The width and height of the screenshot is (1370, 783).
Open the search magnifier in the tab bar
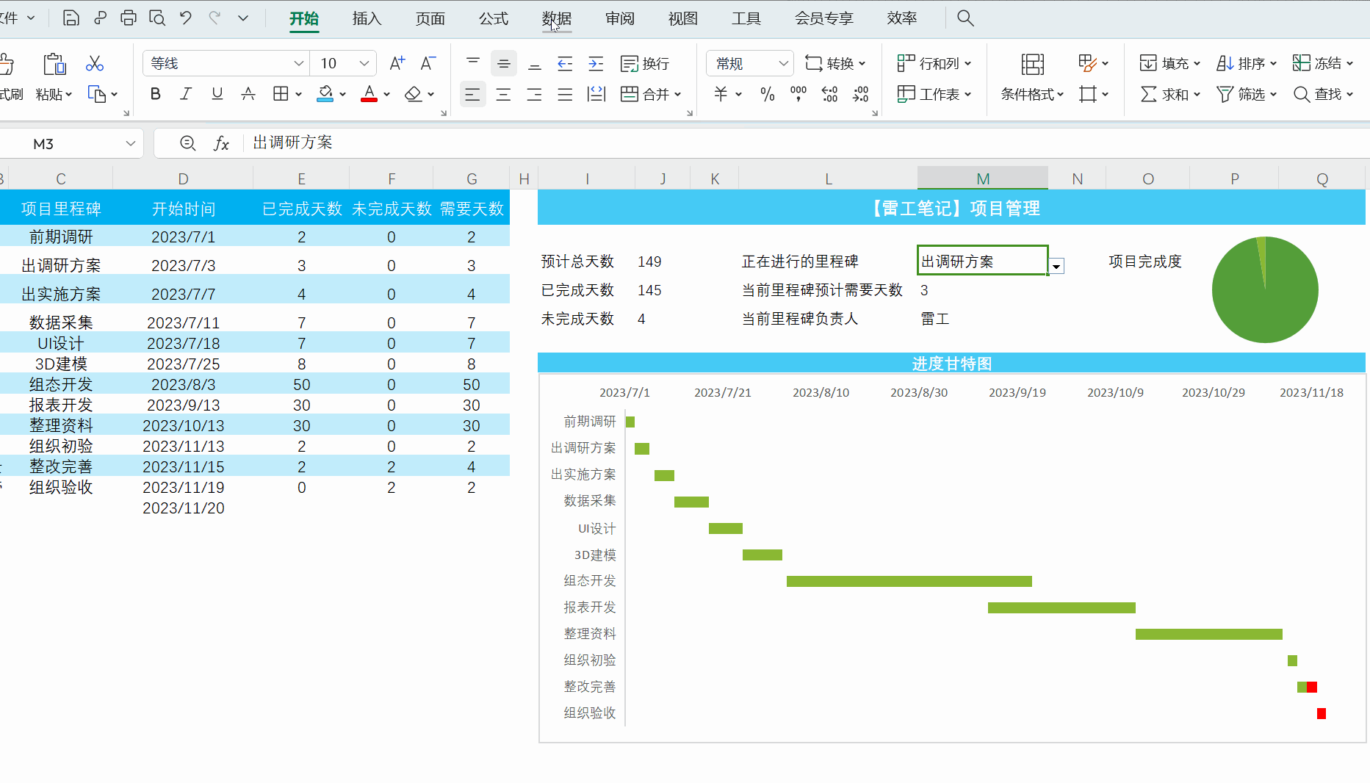965,18
